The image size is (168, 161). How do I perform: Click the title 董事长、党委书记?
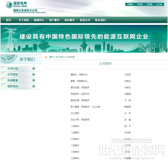pos(79,75)
